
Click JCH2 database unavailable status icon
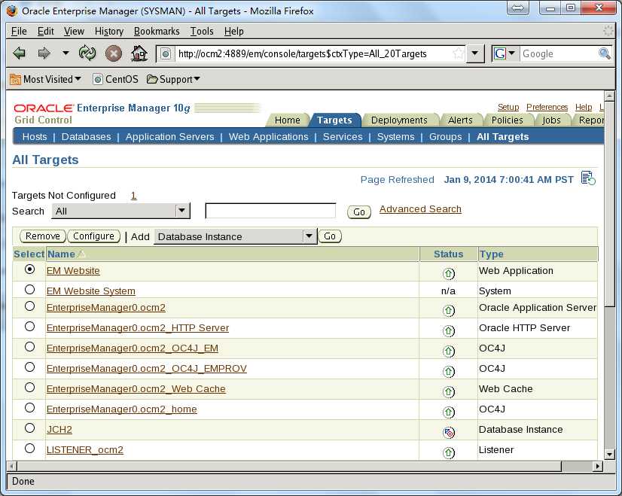pos(449,433)
